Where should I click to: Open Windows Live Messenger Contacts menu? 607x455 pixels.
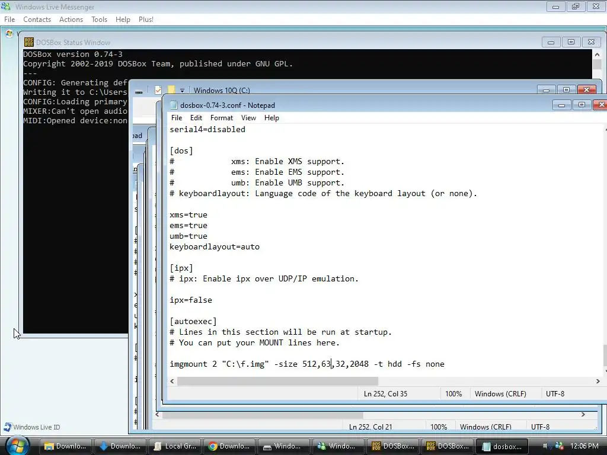coord(37,20)
